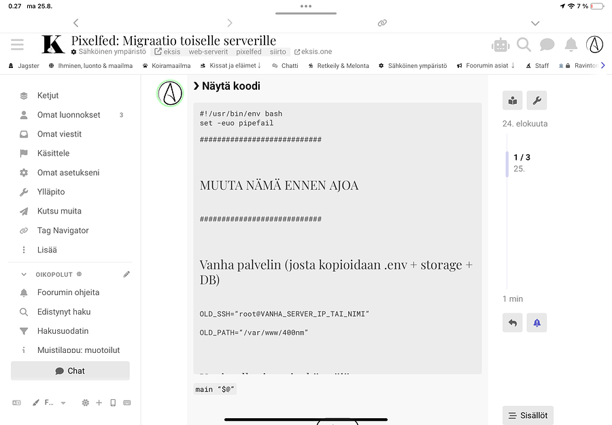Open notifications bell in header

tap(571, 44)
